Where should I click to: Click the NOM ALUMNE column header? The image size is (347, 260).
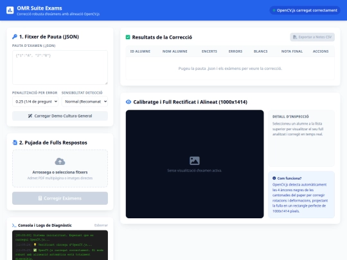(x=175, y=51)
